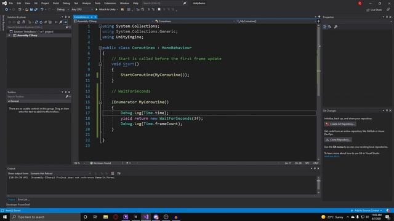Click the Undo arrow in the toolbar

pos(42,10)
